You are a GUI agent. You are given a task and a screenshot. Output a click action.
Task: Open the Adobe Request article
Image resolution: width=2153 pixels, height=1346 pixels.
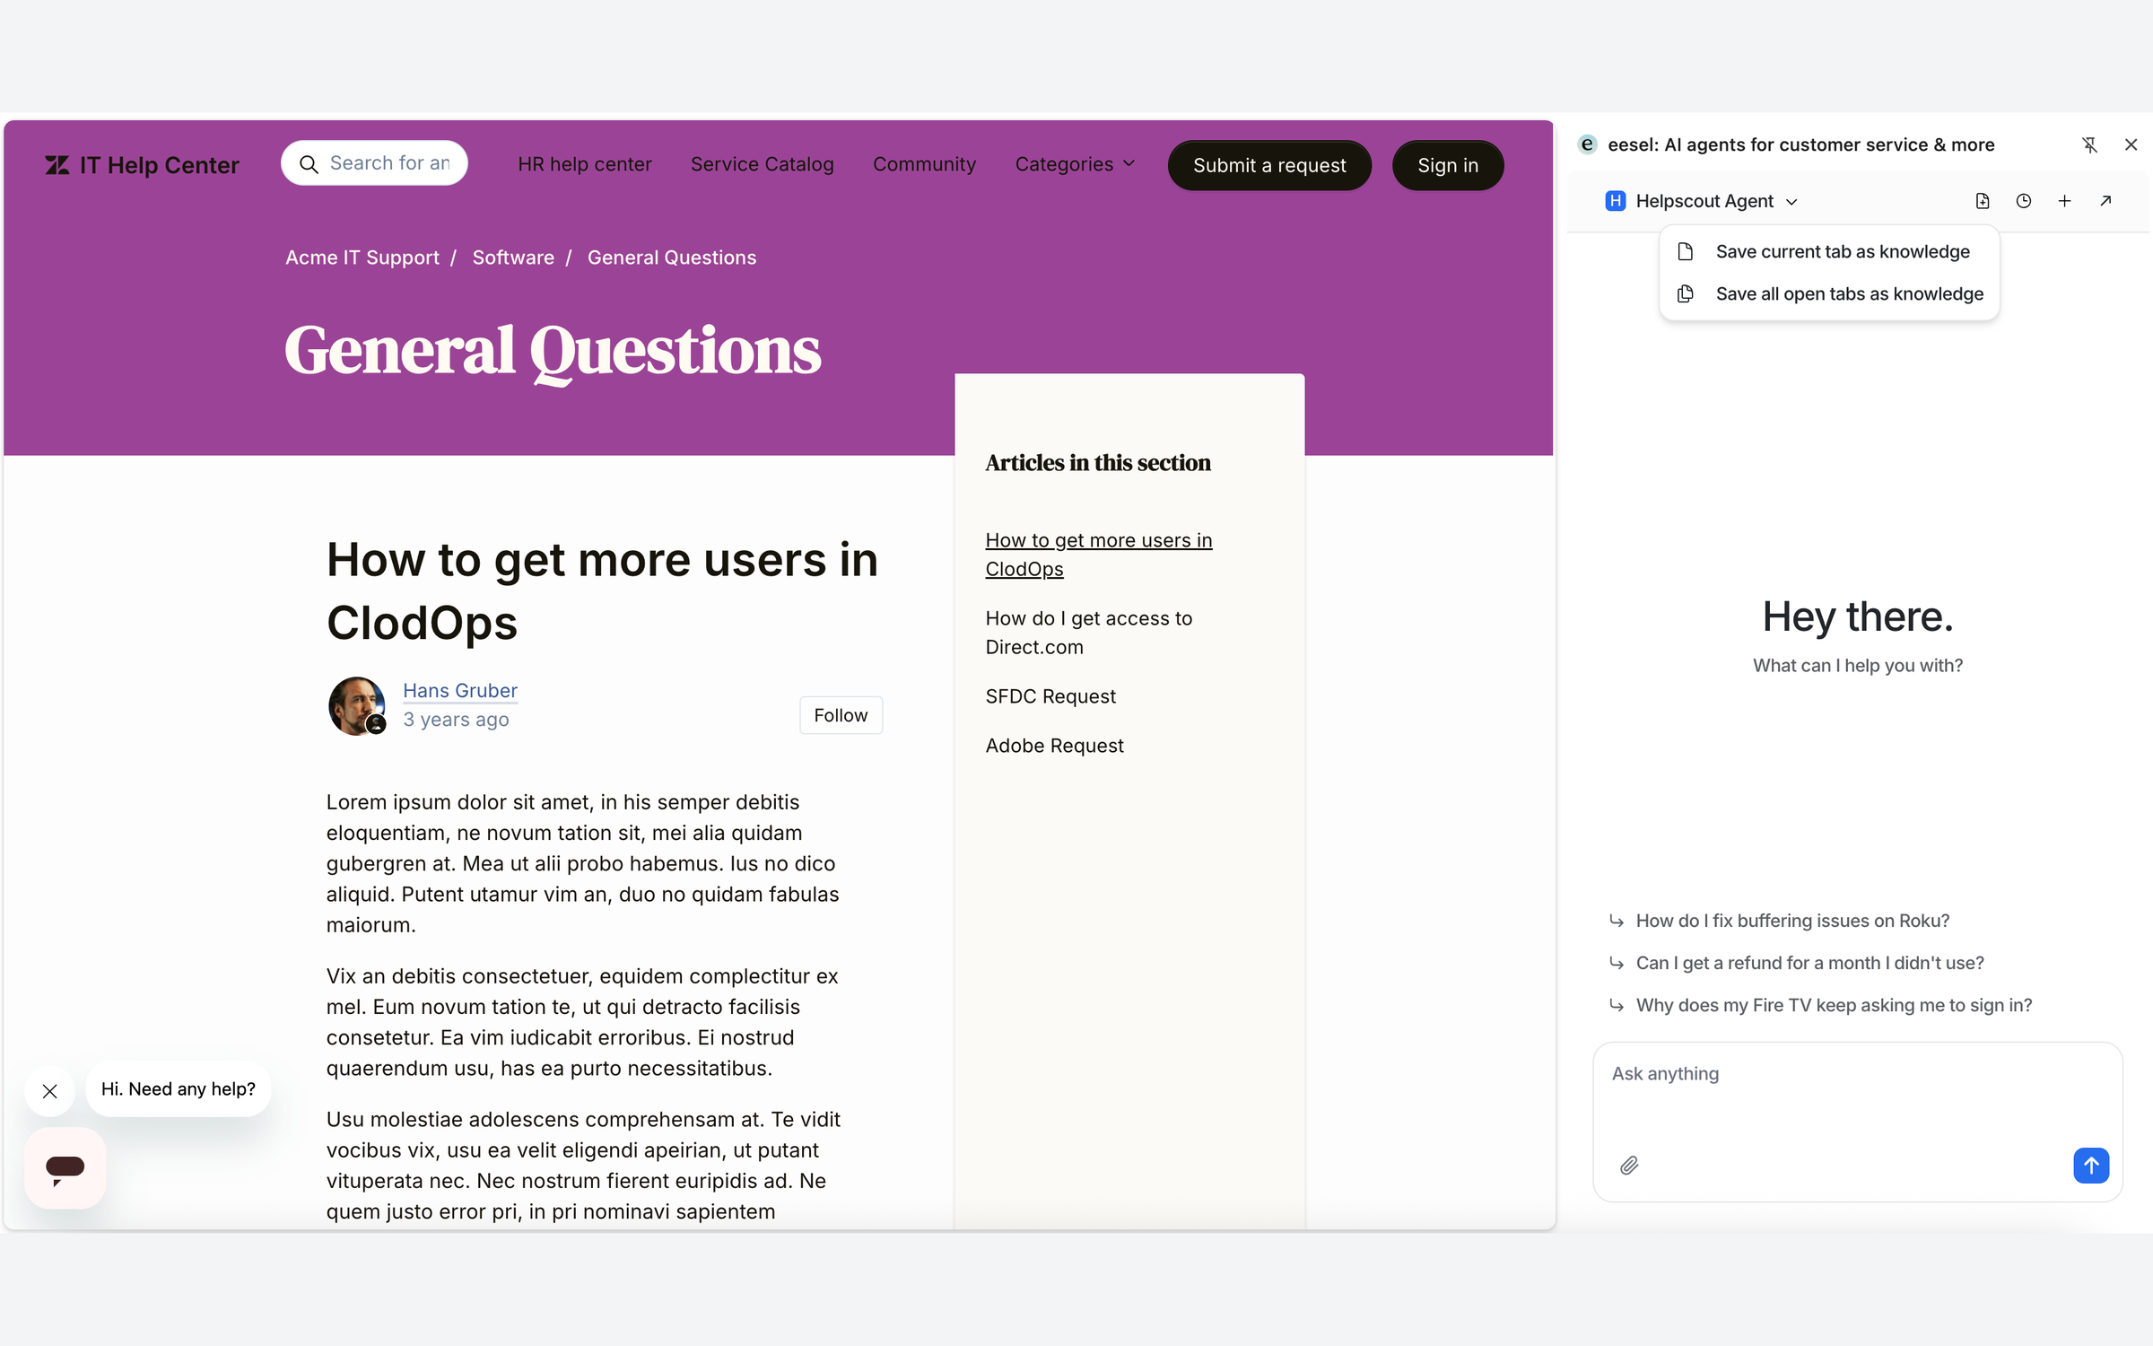(1054, 746)
